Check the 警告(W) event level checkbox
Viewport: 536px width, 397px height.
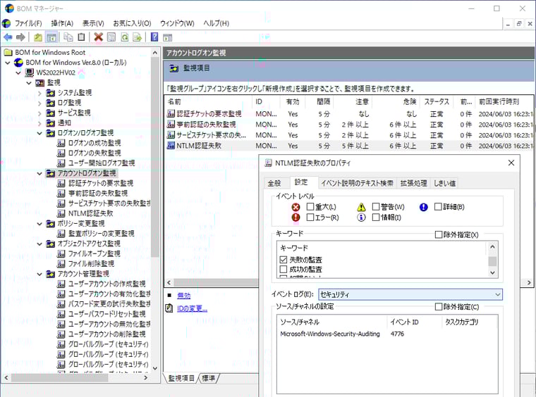(376, 207)
